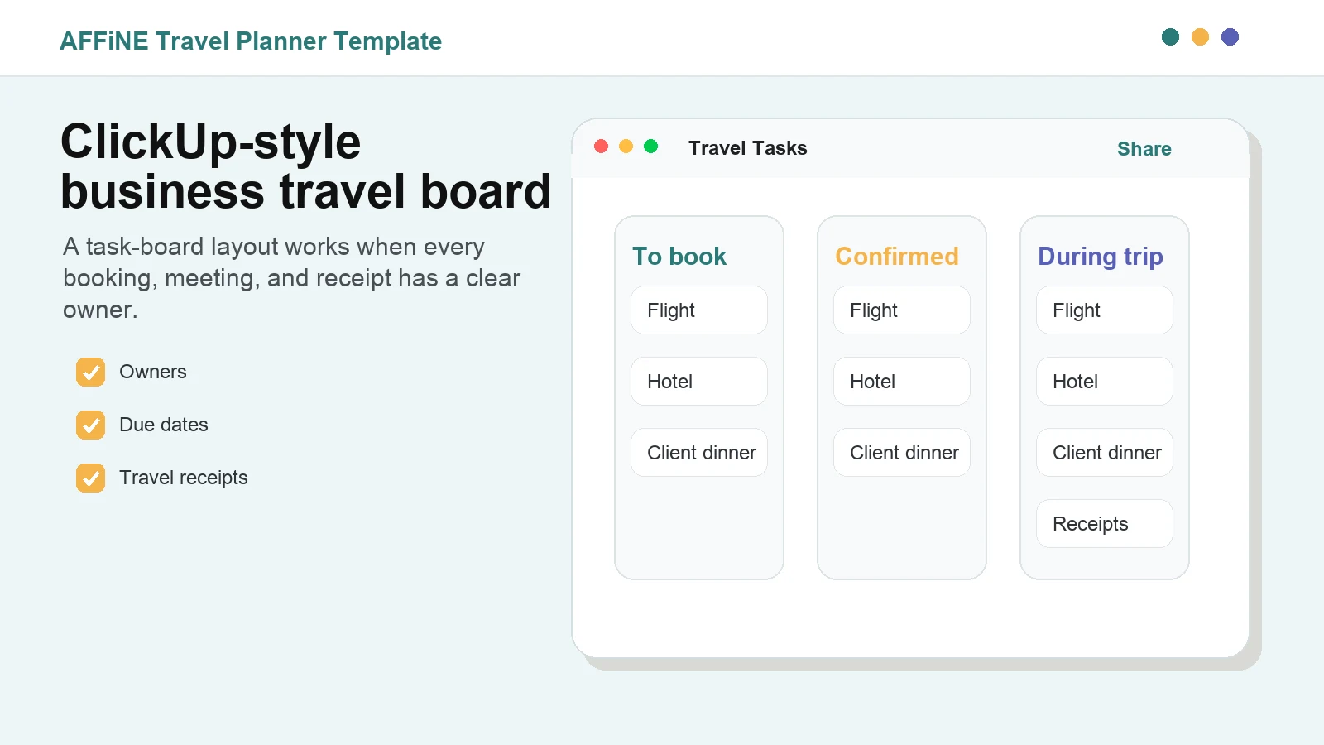Toggle the Due dates checkbox
The image size is (1324, 745).
tap(91, 425)
